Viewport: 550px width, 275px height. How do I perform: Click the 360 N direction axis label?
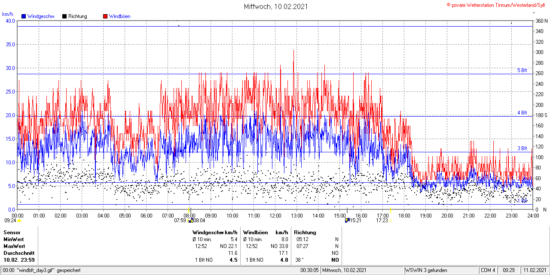(x=541, y=21)
